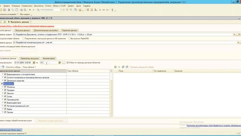
Task: Toggle the Отбор по периоду для всех объектов checkbox
Action: tap(68, 63)
